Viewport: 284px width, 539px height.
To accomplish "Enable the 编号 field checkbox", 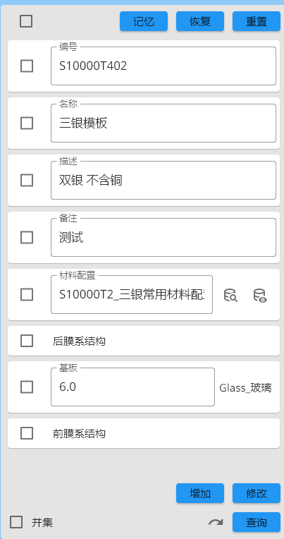I will (x=27, y=66).
